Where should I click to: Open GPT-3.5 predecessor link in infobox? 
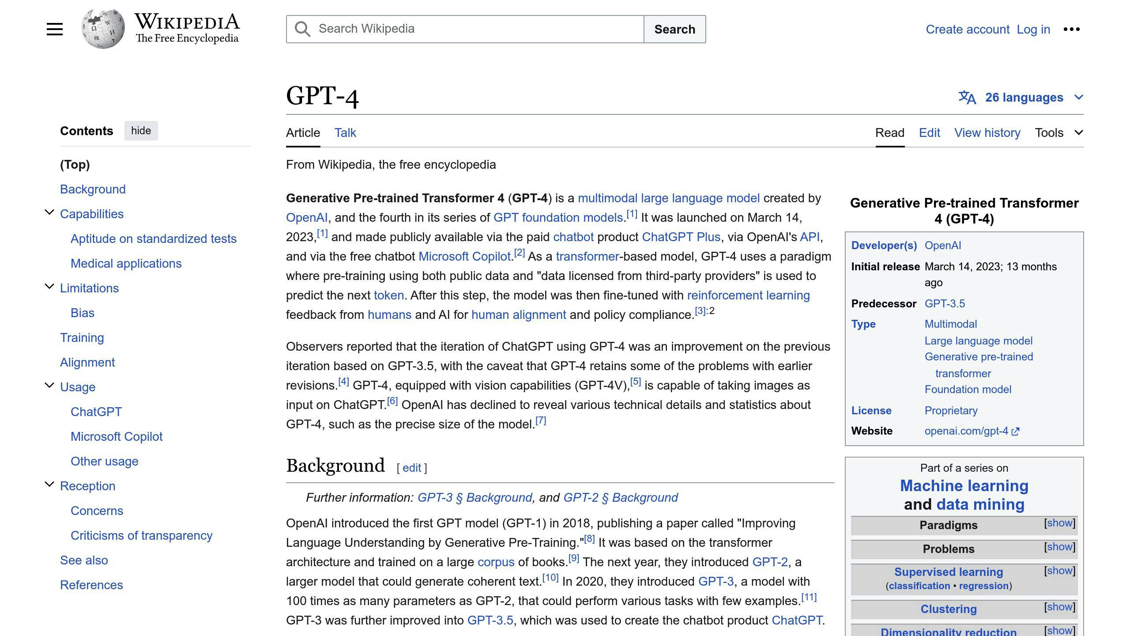click(945, 303)
